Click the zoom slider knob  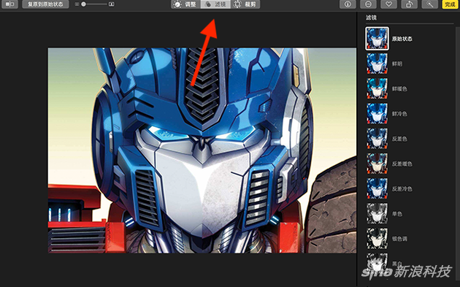84,4
